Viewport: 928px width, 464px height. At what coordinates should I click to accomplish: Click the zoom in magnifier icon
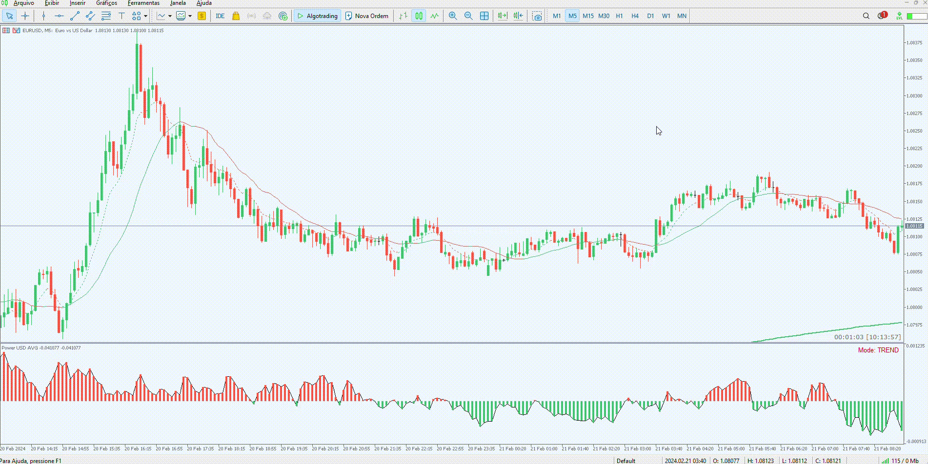453,16
